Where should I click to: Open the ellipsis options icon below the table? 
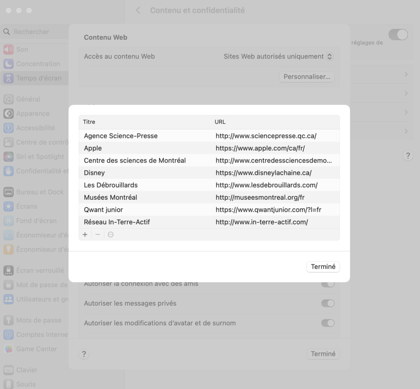(x=111, y=235)
